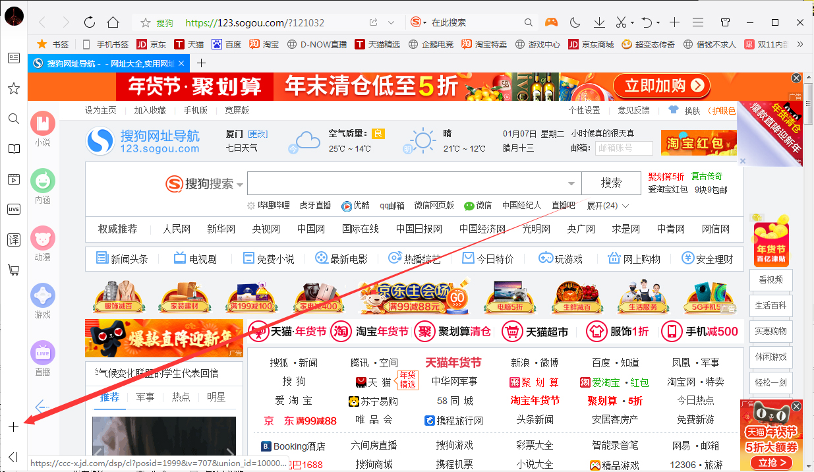Open the 搜狗搜索 engine dropdown arrow
Screen dimensions: 814x472
pyautogui.click(x=240, y=184)
